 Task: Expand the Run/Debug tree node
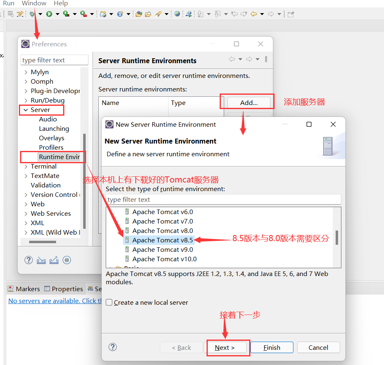26,100
